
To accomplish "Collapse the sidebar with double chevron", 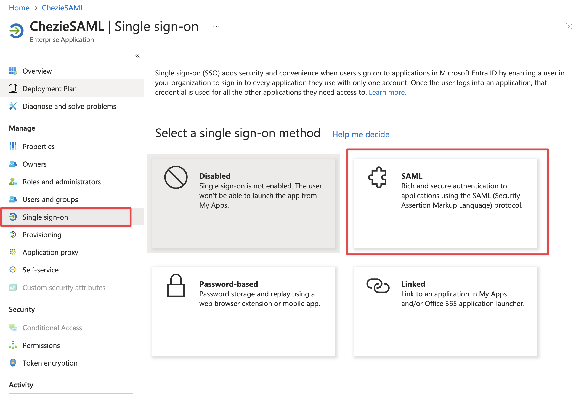I will (x=137, y=56).
